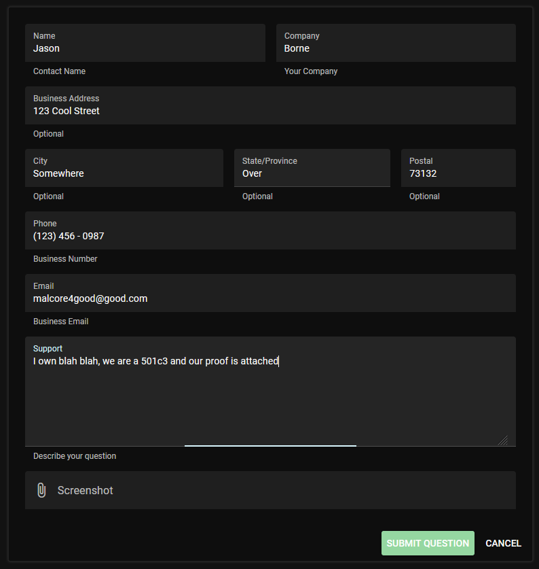Screen dimensions: 539x569
Task: Click the City field with Somewhere
Action: tap(124, 168)
